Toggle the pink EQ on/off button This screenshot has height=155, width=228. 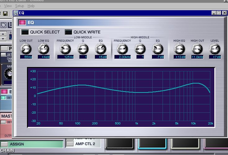[x=22, y=23]
